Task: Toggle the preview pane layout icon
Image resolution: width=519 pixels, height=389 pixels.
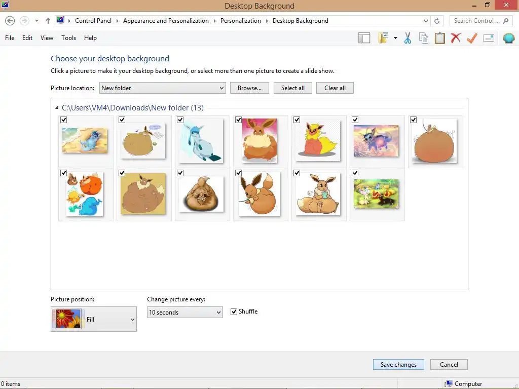Action: coord(364,38)
